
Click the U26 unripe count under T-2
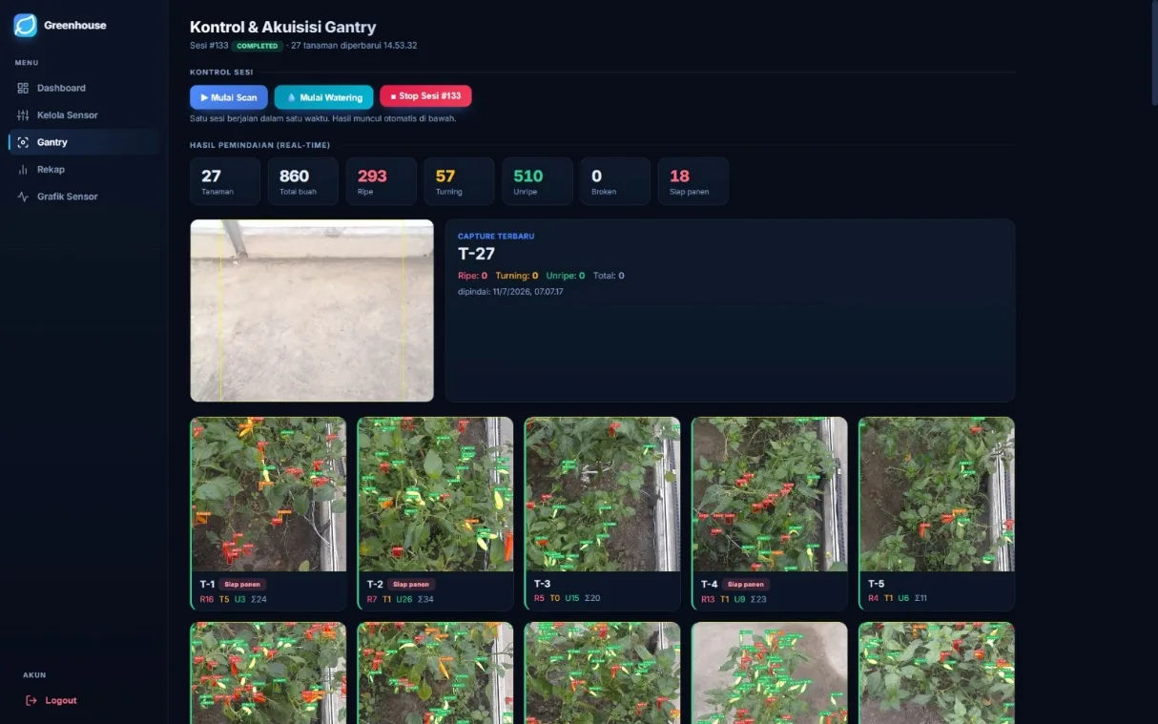404,599
